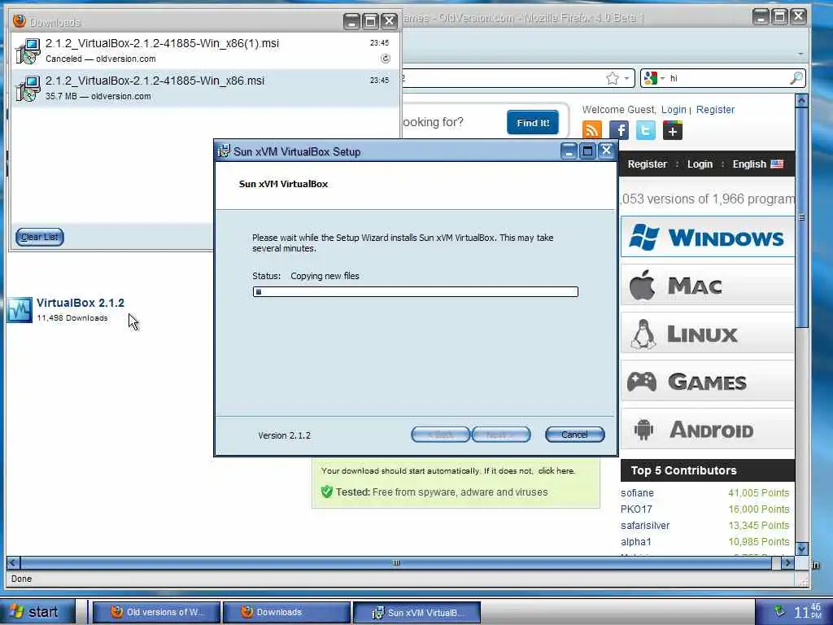The height and width of the screenshot is (625, 833).
Task: Switch to 'Old versions of W...' taskbar button
Action: (x=157, y=612)
